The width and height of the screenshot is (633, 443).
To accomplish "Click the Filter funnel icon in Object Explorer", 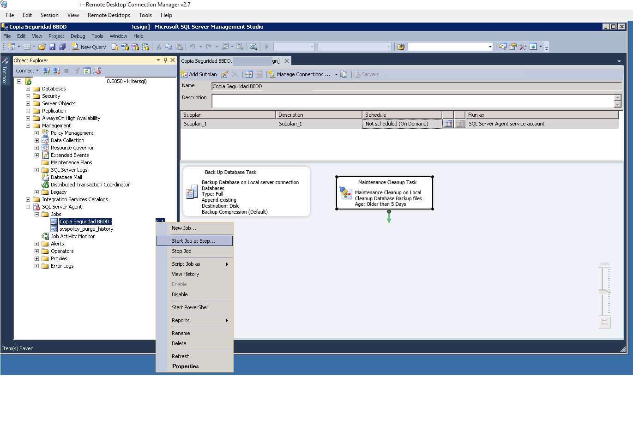I will pyautogui.click(x=77, y=71).
